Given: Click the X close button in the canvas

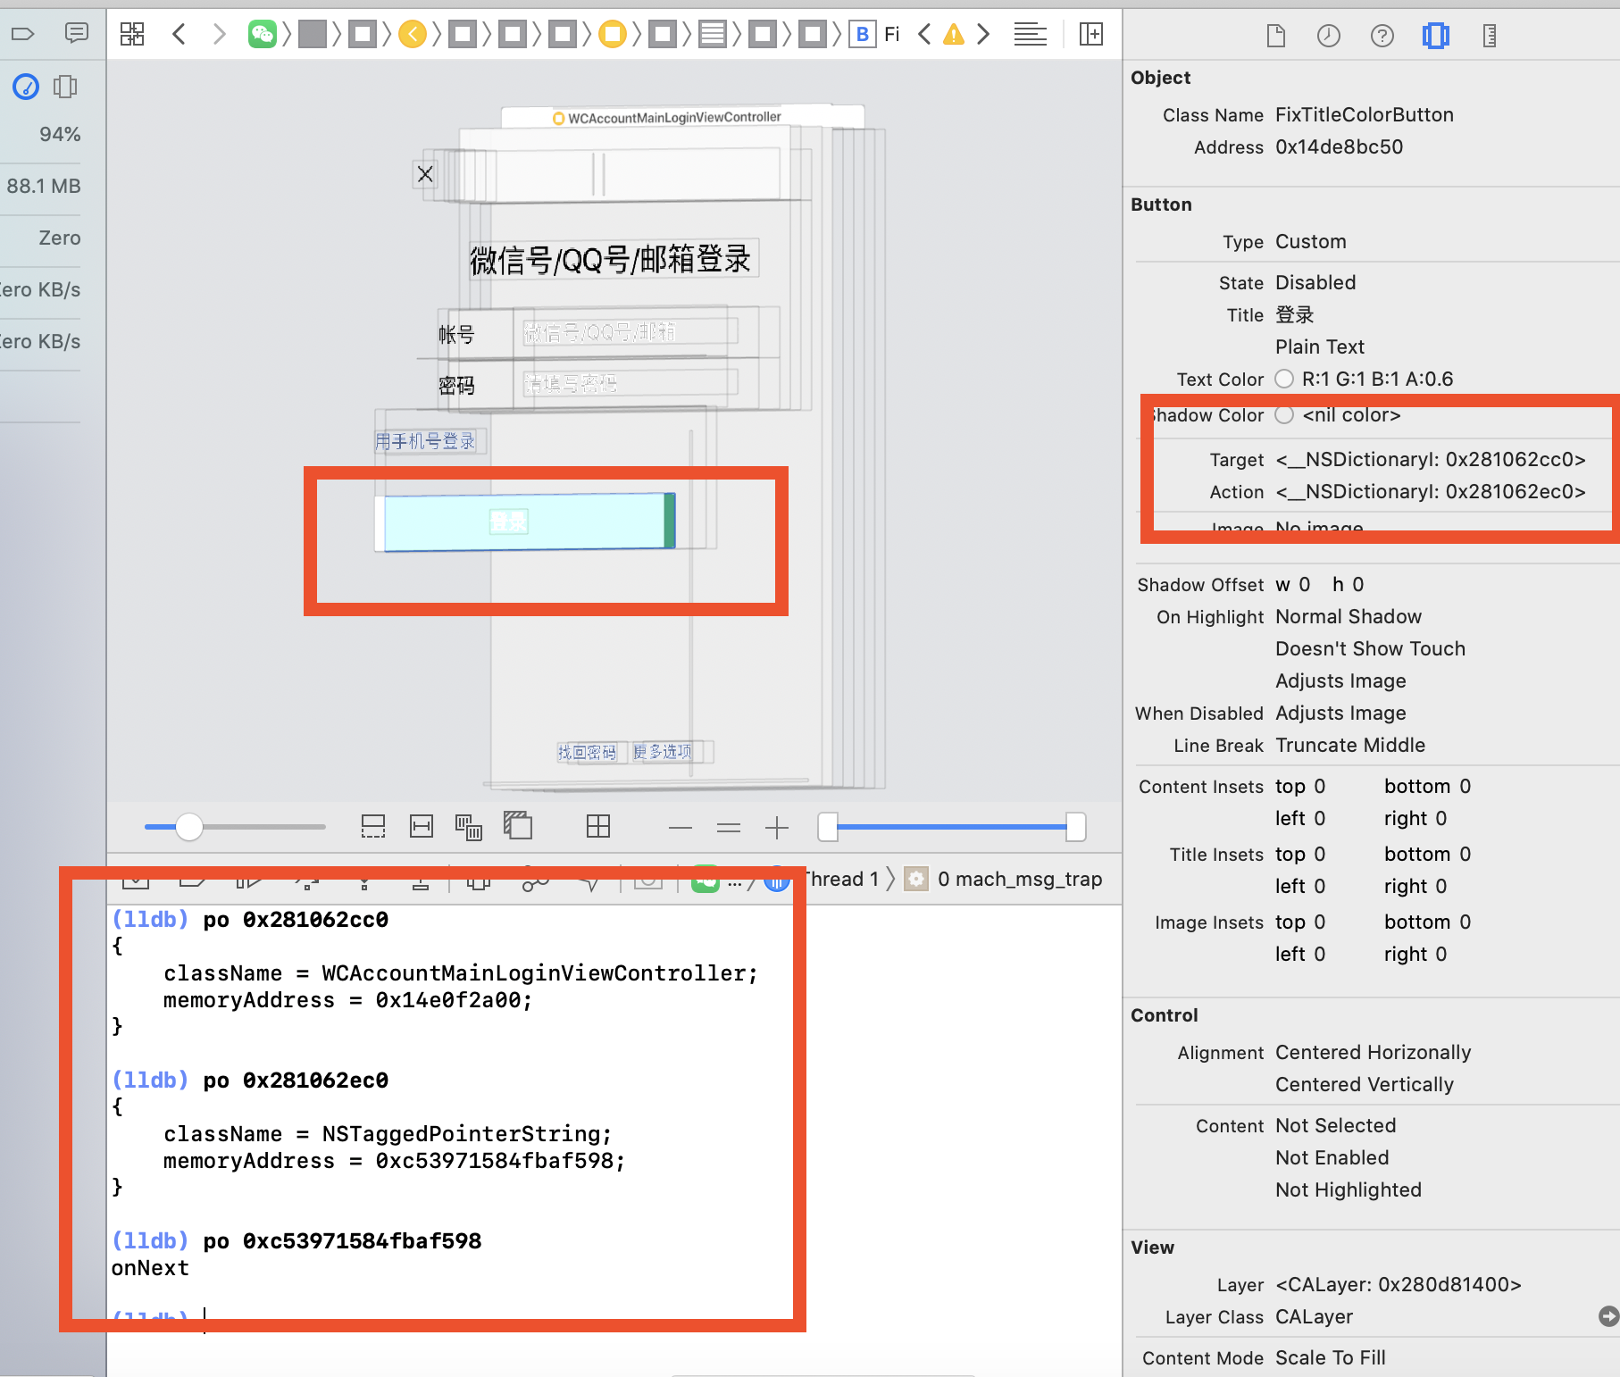Looking at the screenshot, I should point(425,173).
